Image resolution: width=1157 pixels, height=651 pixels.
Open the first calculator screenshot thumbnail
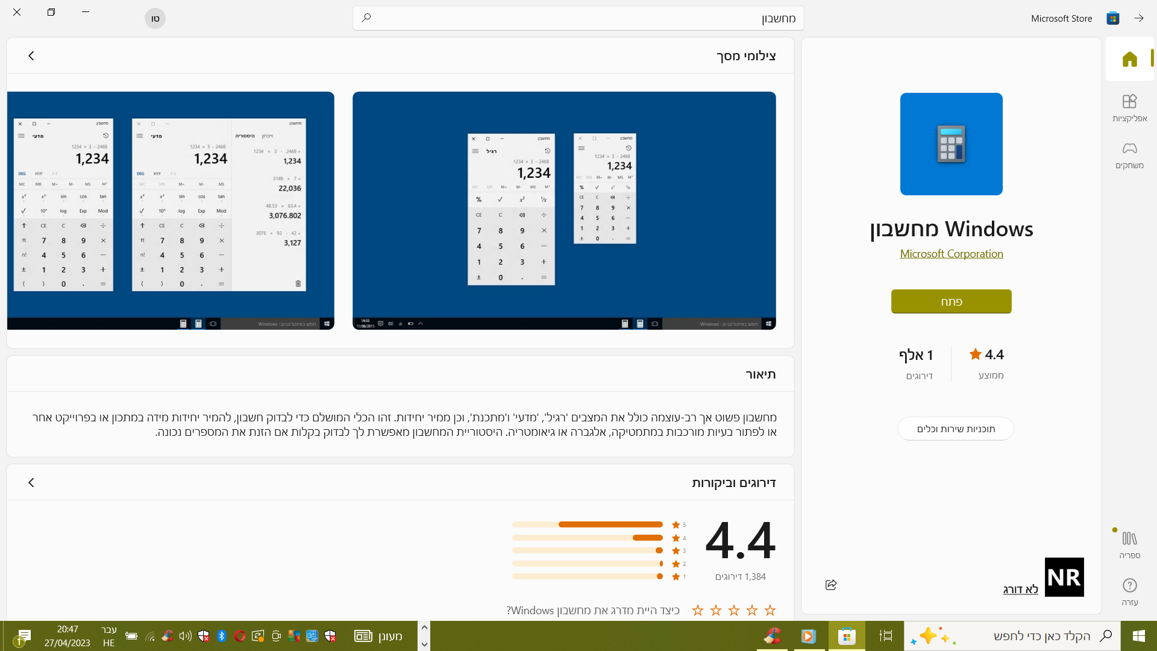563,210
